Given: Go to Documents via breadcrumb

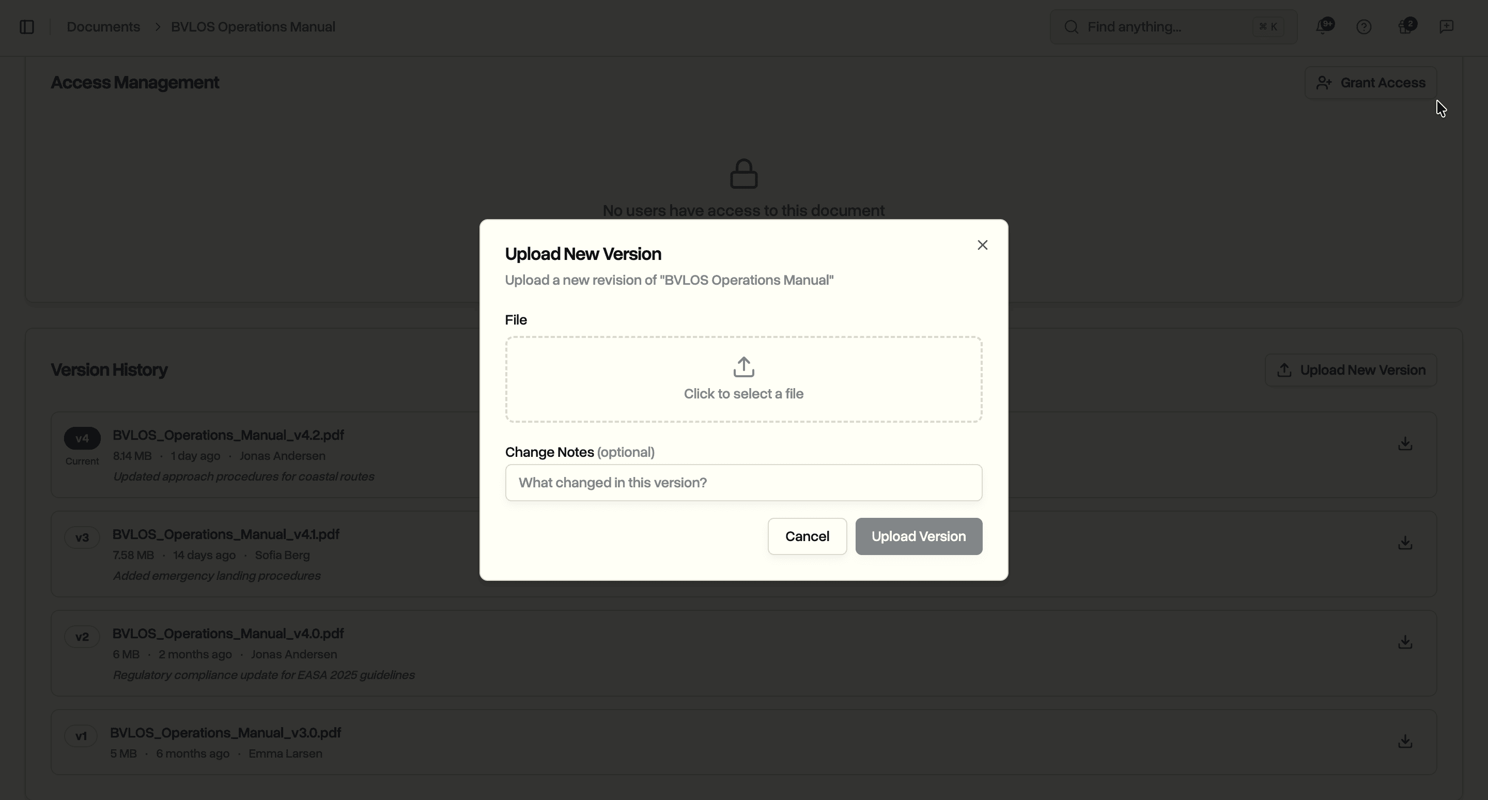Looking at the screenshot, I should 103,26.
